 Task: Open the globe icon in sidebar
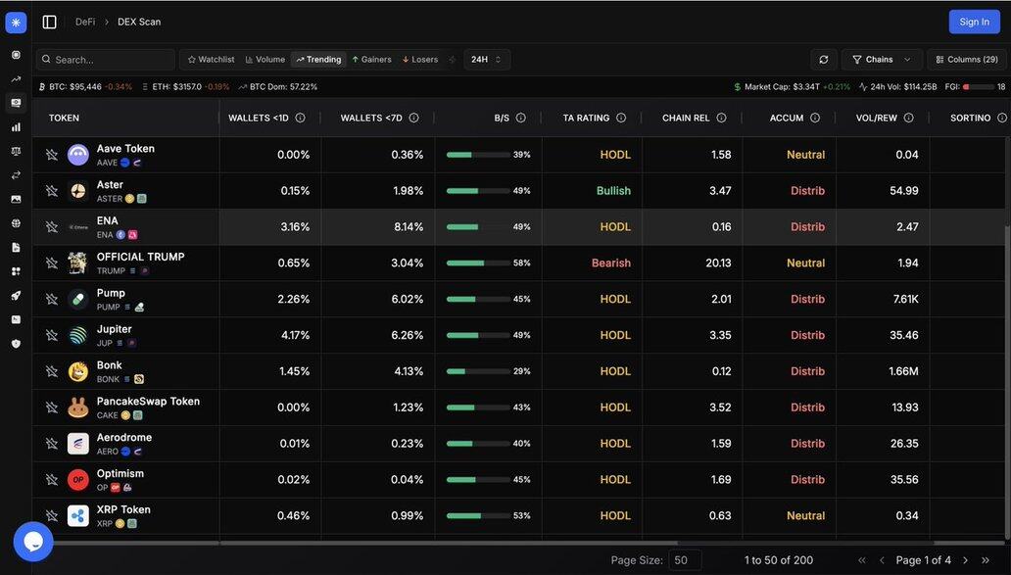[16, 223]
